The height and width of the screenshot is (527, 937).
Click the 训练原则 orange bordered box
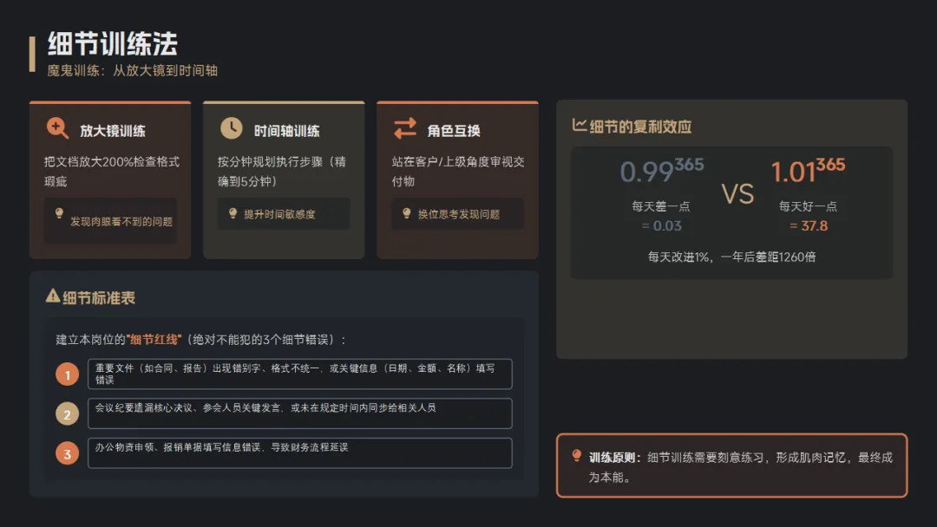[x=732, y=465]
